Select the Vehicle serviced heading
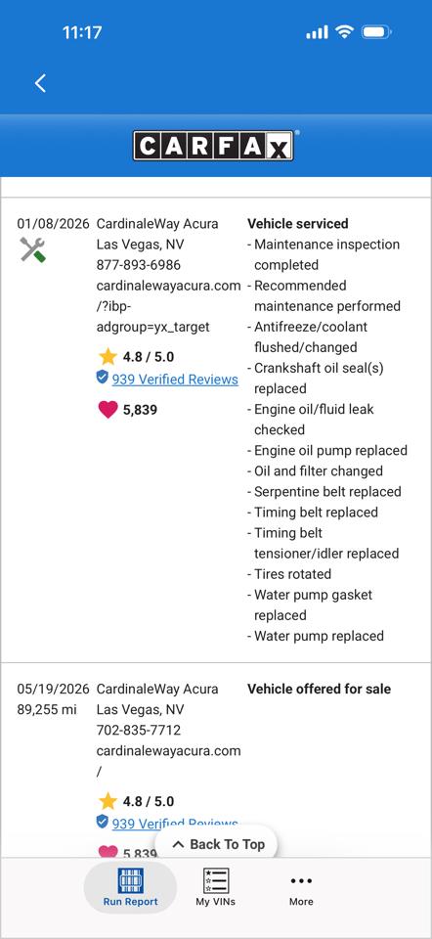This screenshot has width=432, height=939. tap(298, 223)
